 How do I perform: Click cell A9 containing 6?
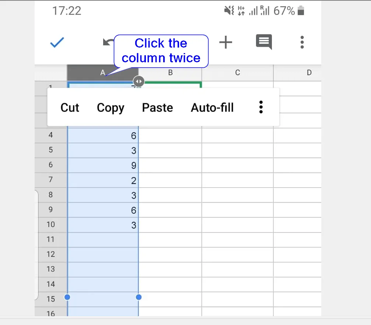point(103,210)
